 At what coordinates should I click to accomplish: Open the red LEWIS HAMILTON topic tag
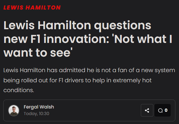[x=32, y=7]
